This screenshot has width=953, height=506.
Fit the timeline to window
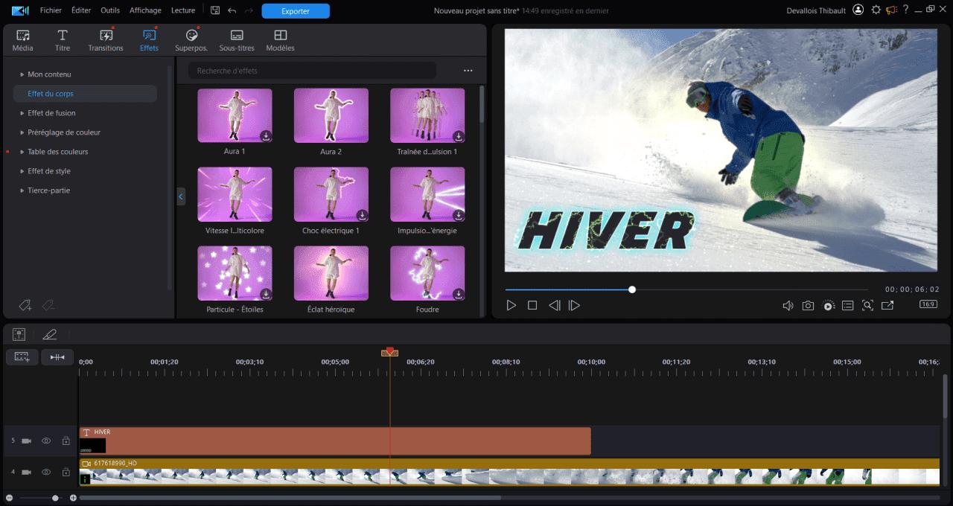[57, 357]
